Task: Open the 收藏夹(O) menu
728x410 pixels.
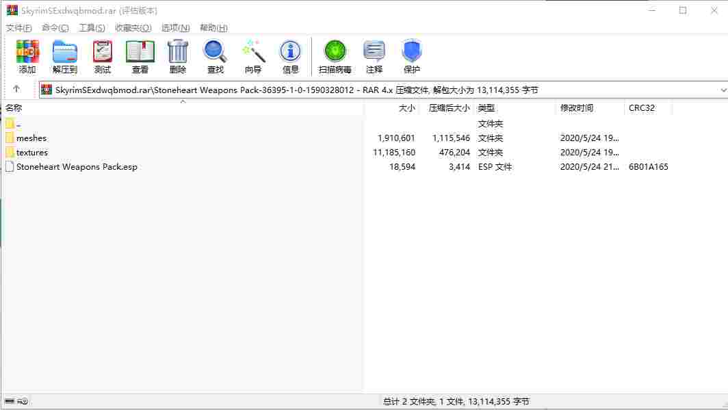Action: [x=133, y=28]
